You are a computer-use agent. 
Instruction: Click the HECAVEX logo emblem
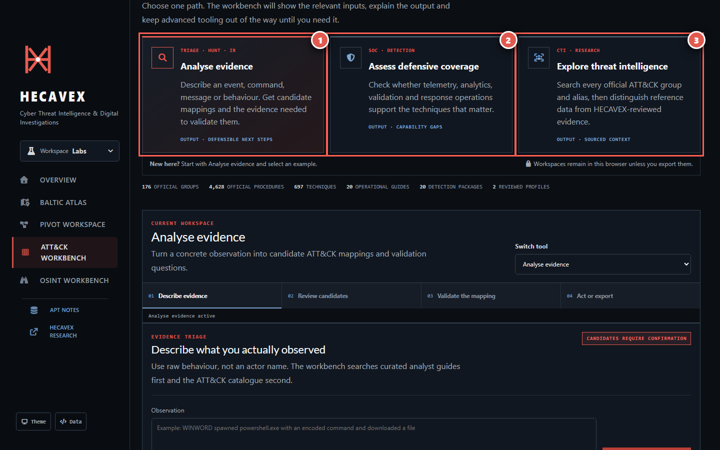tap(38, 59)
